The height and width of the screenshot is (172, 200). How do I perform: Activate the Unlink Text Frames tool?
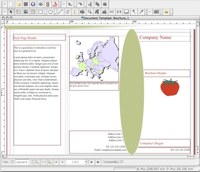(119, 12)
